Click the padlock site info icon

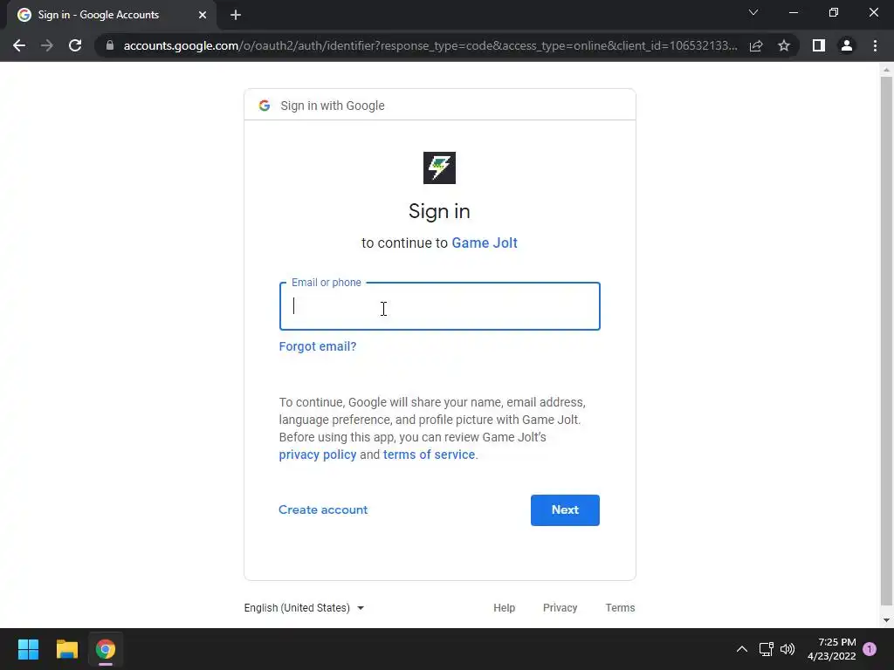110,45
